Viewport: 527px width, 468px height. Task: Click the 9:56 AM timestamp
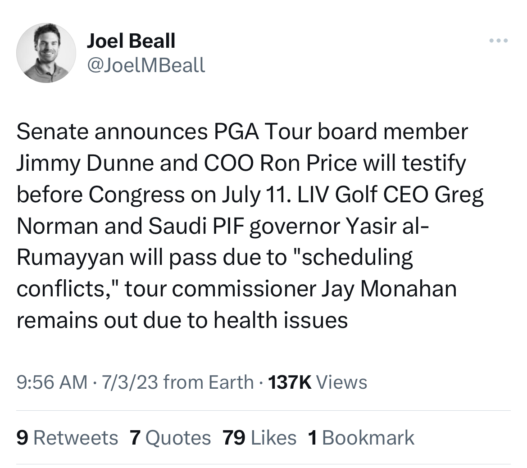(x=52, y=382)
